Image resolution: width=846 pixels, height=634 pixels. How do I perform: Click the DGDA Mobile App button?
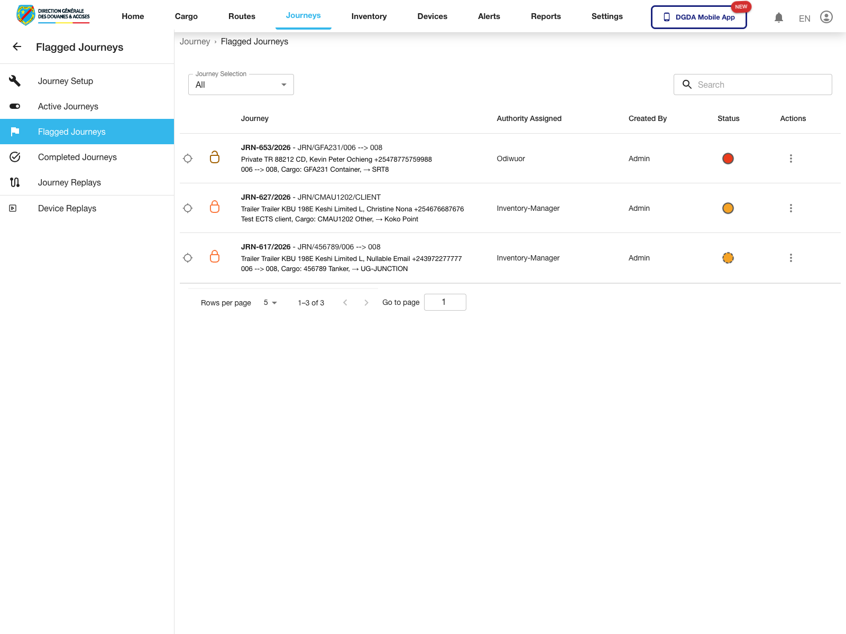[698, 17]
